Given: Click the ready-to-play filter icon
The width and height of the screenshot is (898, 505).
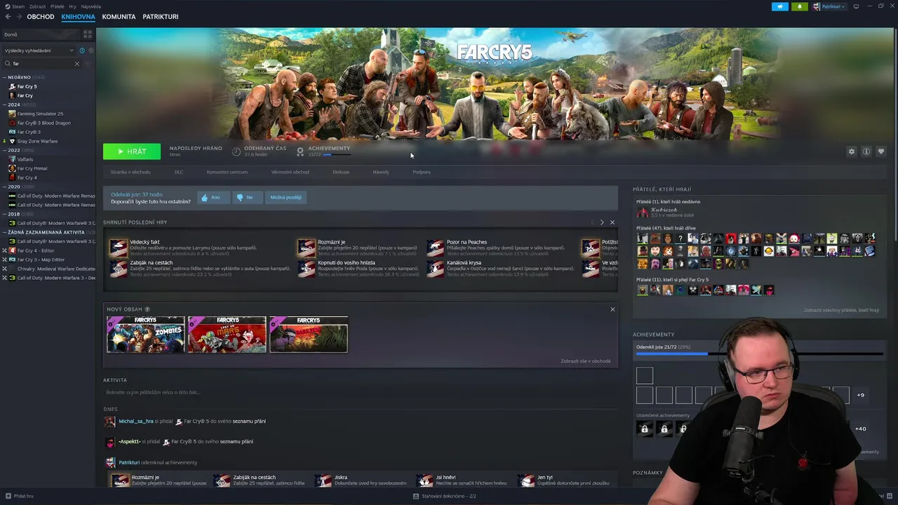Looking at the screenshot, I should pyautogui.click(x=91, y=50).
